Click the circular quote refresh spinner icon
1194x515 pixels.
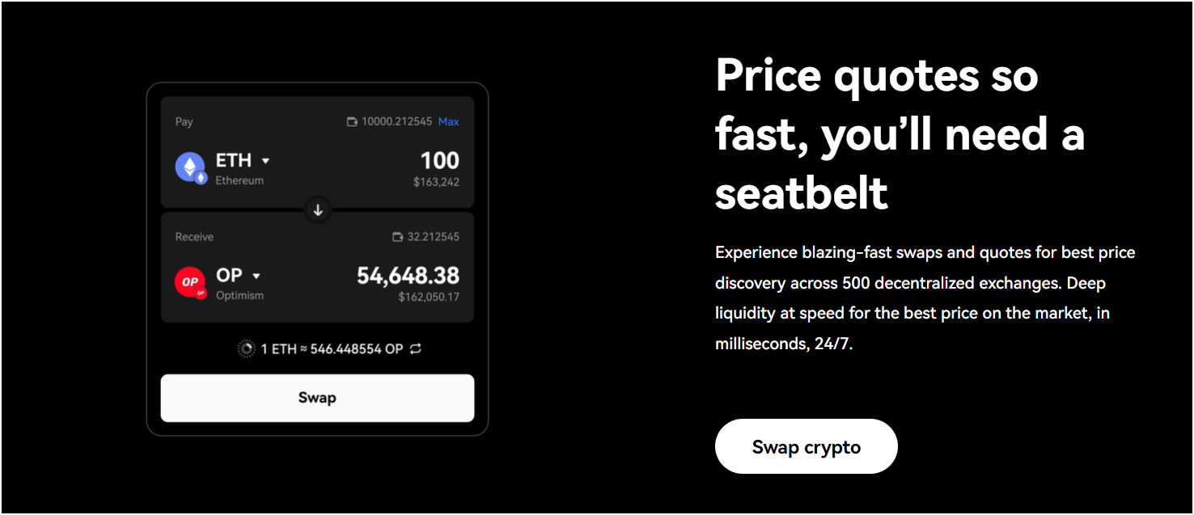click(246, 349)
